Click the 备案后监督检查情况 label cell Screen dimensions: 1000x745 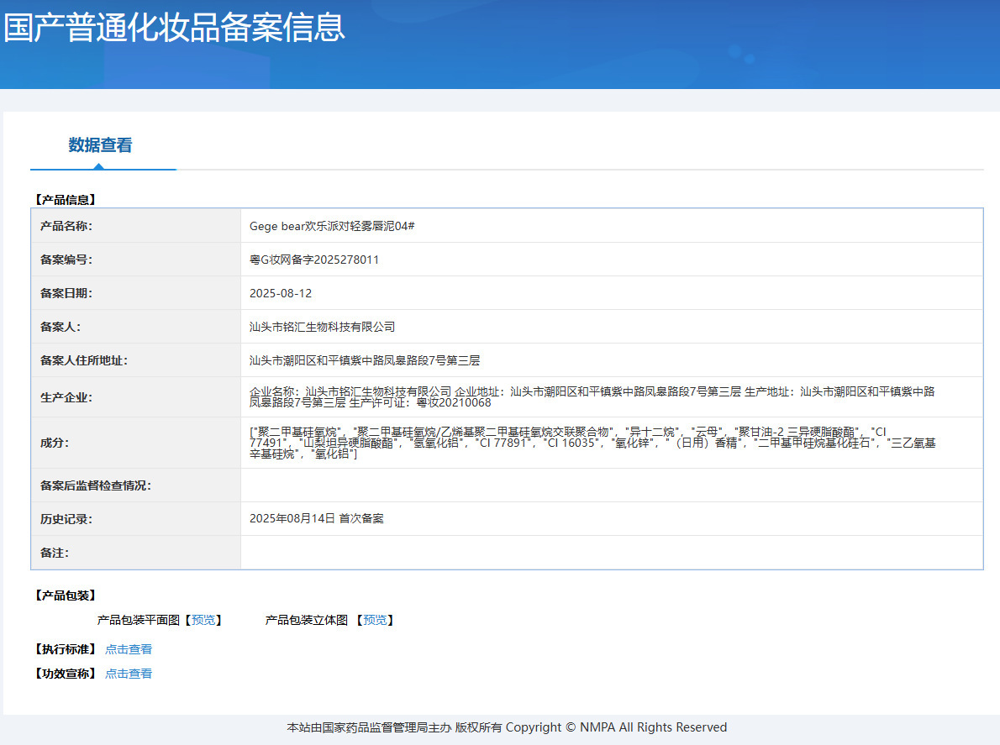(136, 485)
